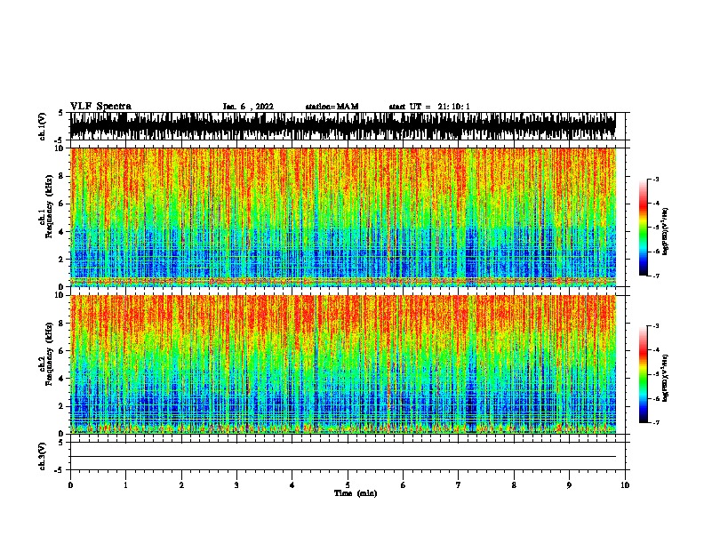This screenshot has height=544, width=704.
Task: Click the ch.2 'Frequency (kHz)' axis label
Action: click(49, 354)
